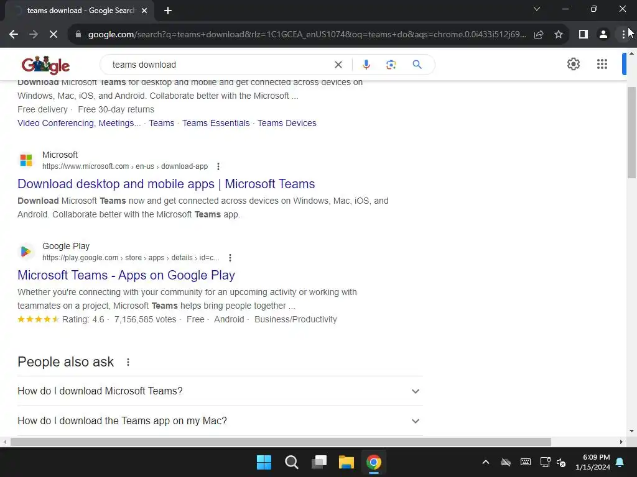Open Microsoft Teams - Apps on Google Play
The width and height of the screenshot is (637, 477).
point(126,275)
